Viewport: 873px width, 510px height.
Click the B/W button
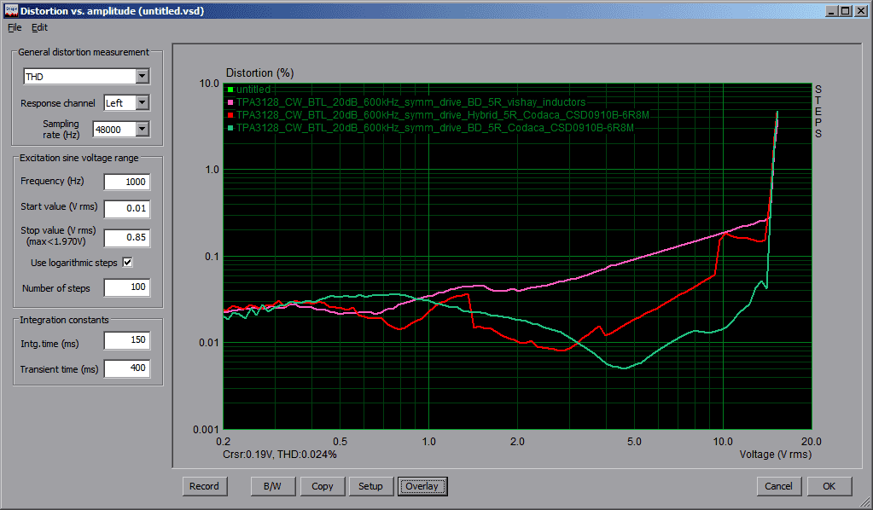(273, 486)
